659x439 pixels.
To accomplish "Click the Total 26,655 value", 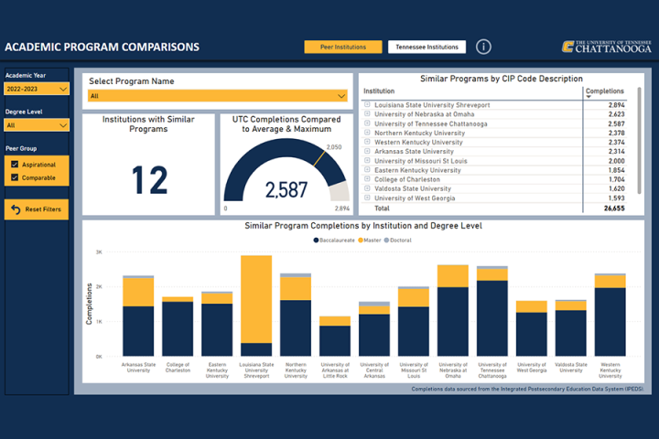I will coord(614,208).
